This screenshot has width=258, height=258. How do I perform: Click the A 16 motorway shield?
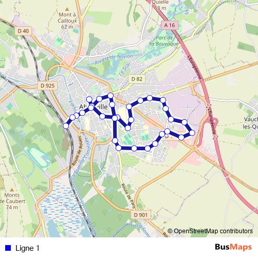(x=170, y=25)
